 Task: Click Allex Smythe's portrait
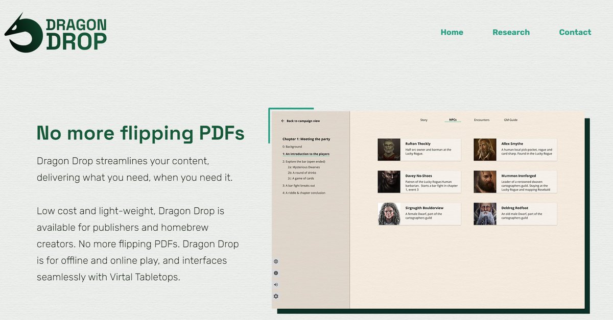(x=484, y=150)
